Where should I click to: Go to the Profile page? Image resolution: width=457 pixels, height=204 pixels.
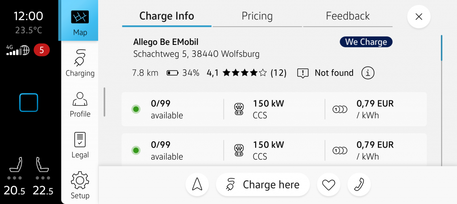tap(80, 104)
